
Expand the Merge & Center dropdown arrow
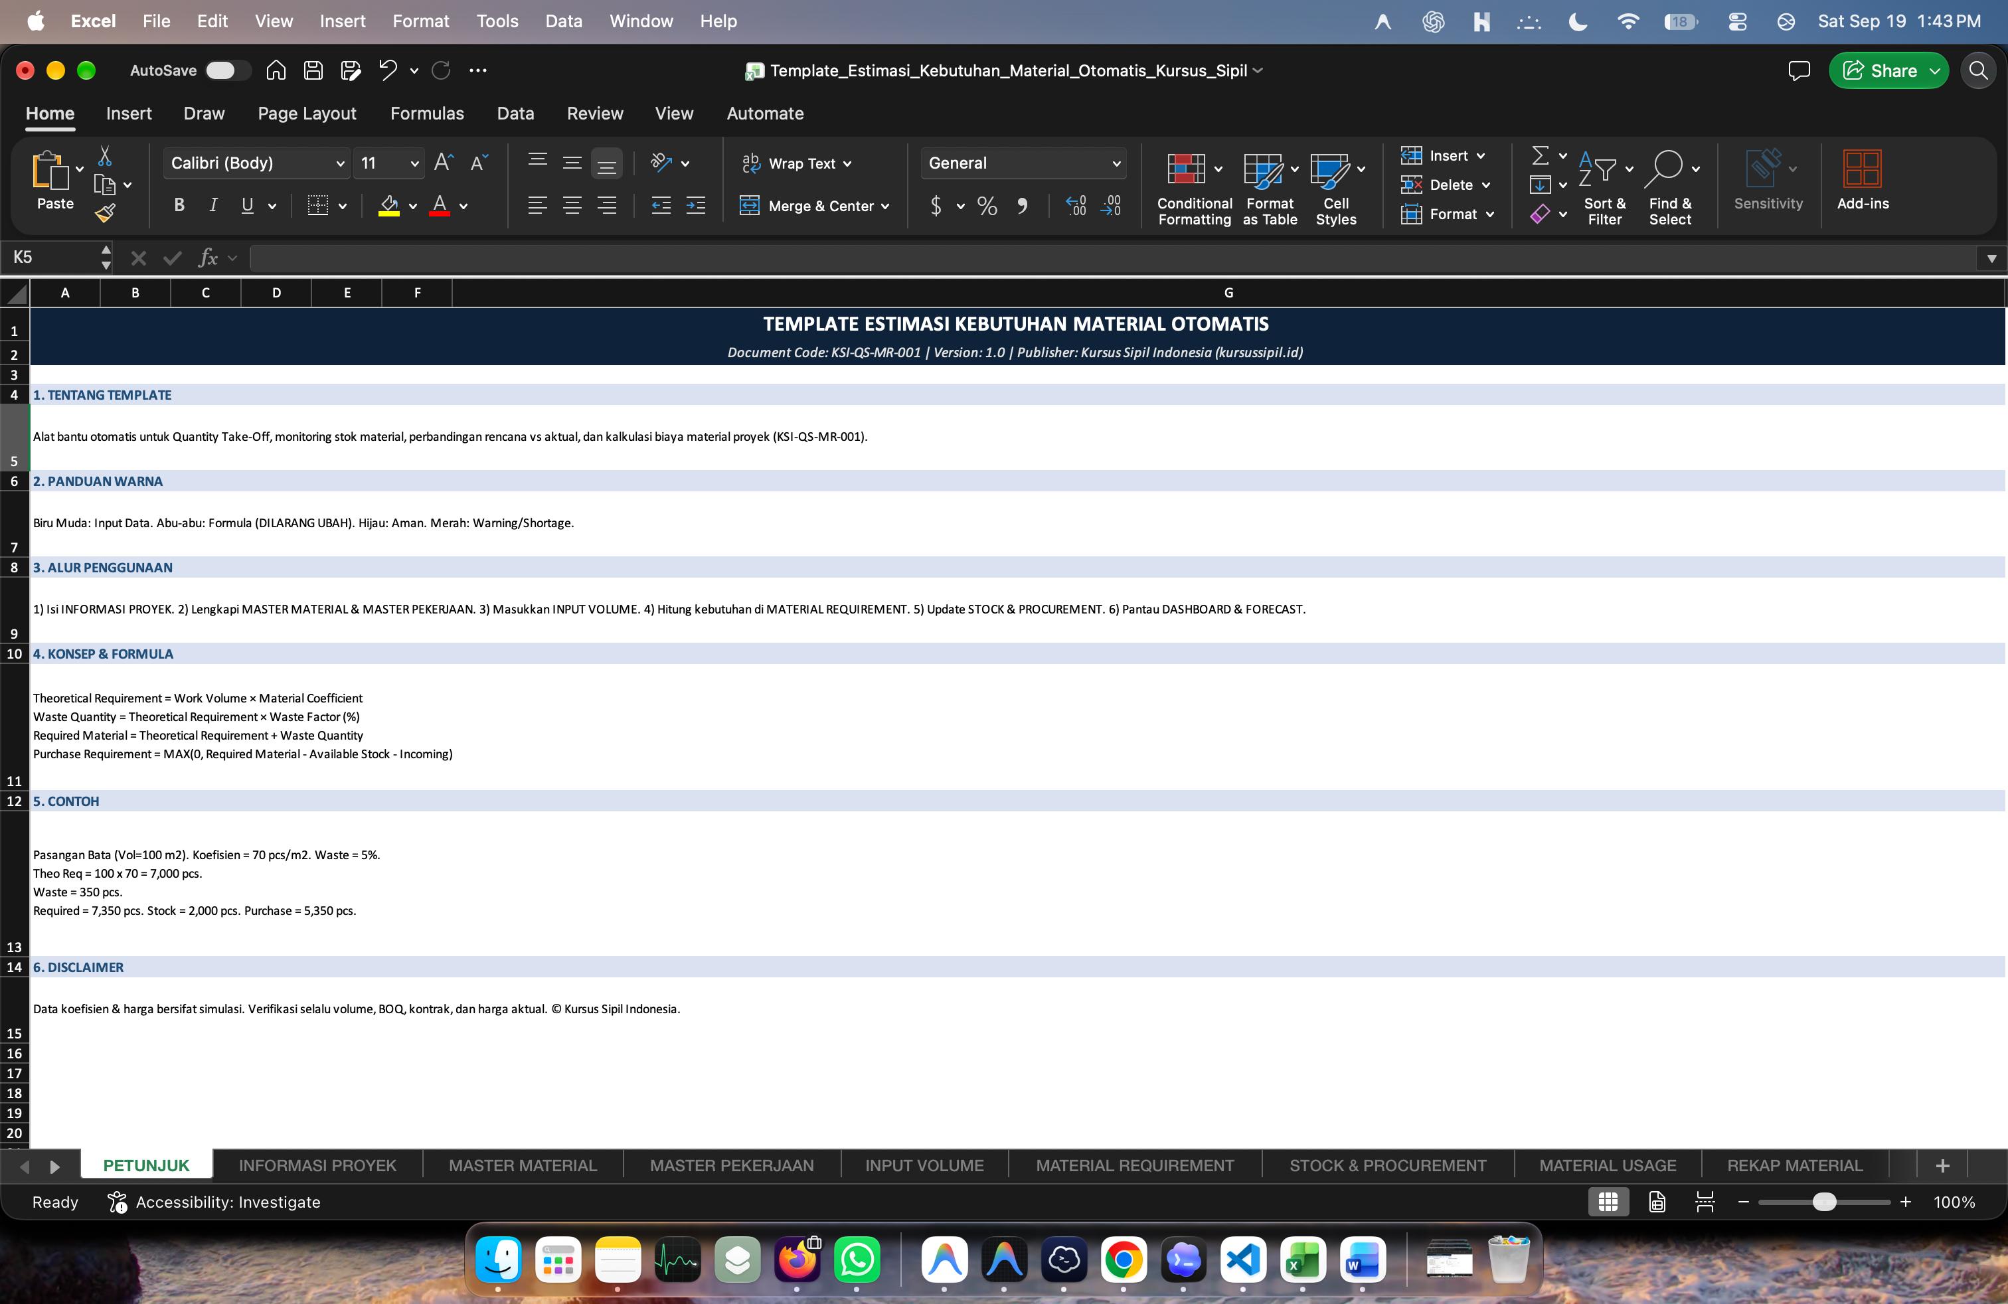coord(885,206)
